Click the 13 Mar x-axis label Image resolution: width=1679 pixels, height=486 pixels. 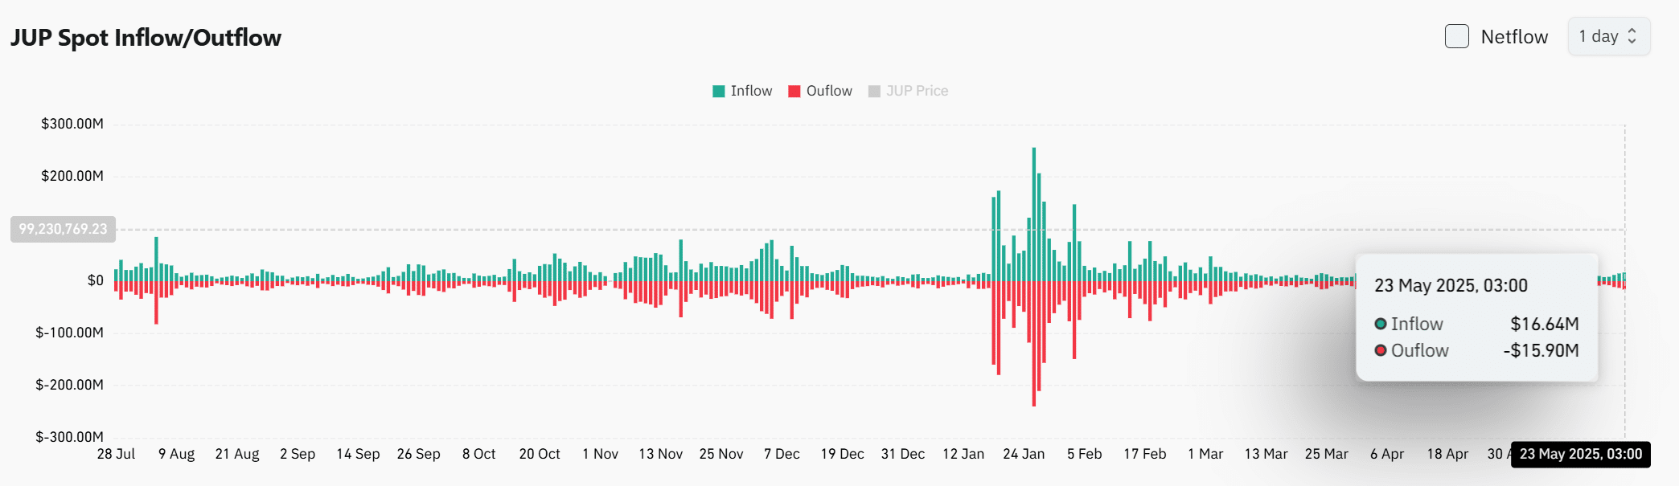click(x=1266, y=454)
